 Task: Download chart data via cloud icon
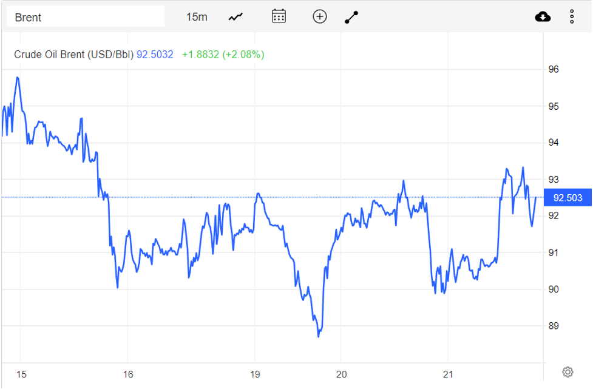(543, 16)
